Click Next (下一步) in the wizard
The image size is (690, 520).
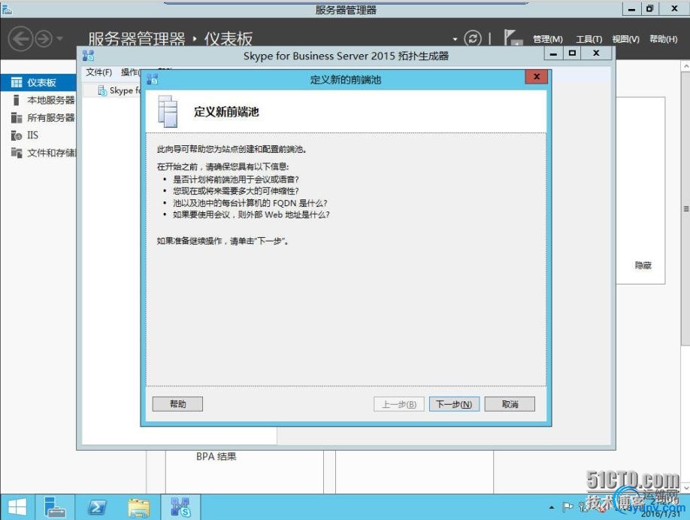click(454, 404)
